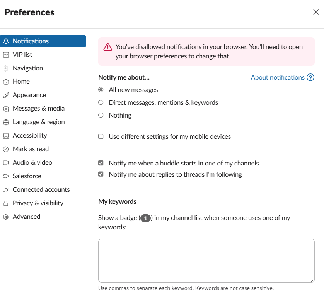Close the Preferences dialog

pos(316,12)
